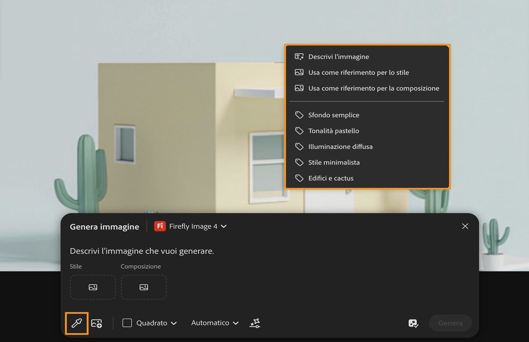Image resolution: width=529 pixels, height=342 pixels.
Task: Open the Automatico content type dropdown
Action: [214, 323]
